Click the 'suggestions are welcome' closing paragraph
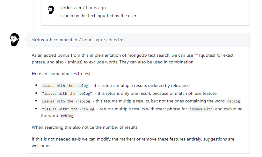Viewport: 262px width, 157px height. (133, 142)
